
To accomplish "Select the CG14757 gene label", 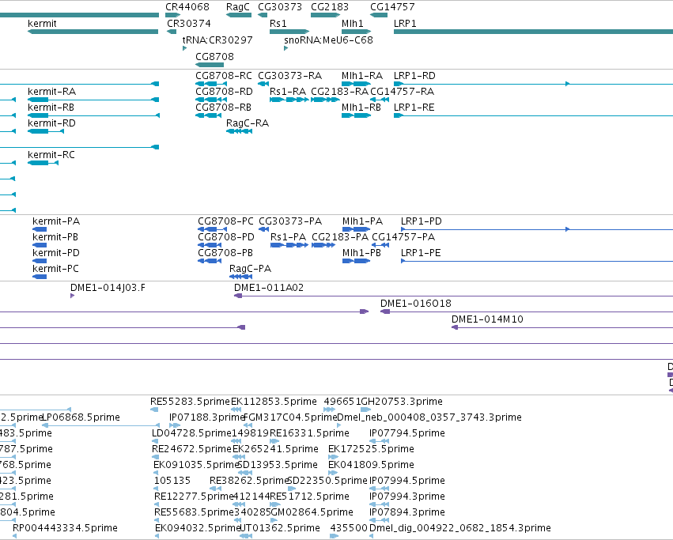I will click(392, 7).
